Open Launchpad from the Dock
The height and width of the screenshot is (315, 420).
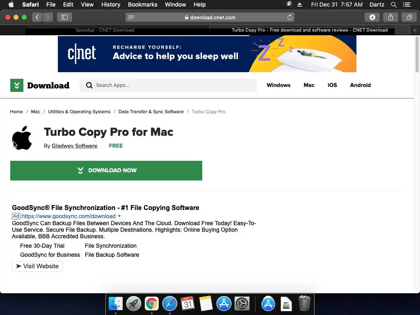[133, 304]
